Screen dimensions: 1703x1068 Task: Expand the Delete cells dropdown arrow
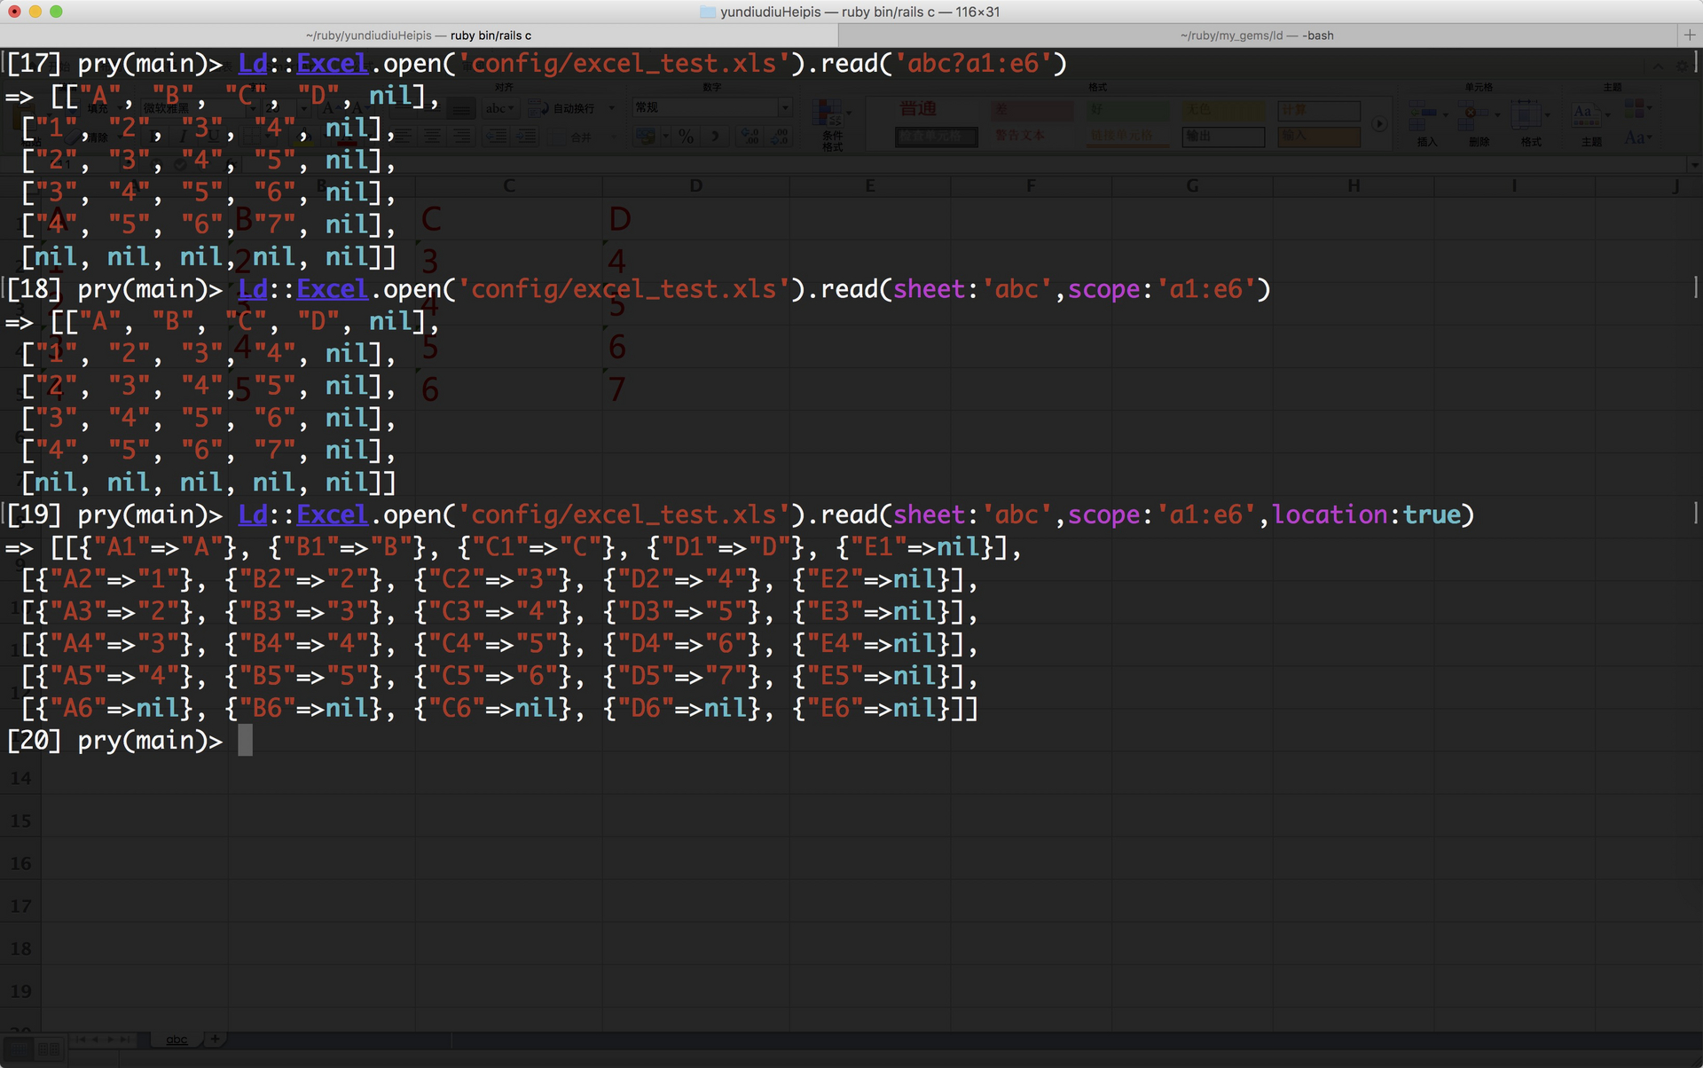click(x=1497, y=115)
